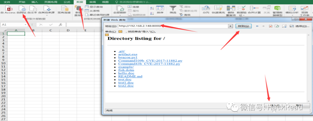The height and width of the screenshot is (121, 313).
Task: Click the Back arrow in Web query dialog
Action: pos(257,26)
